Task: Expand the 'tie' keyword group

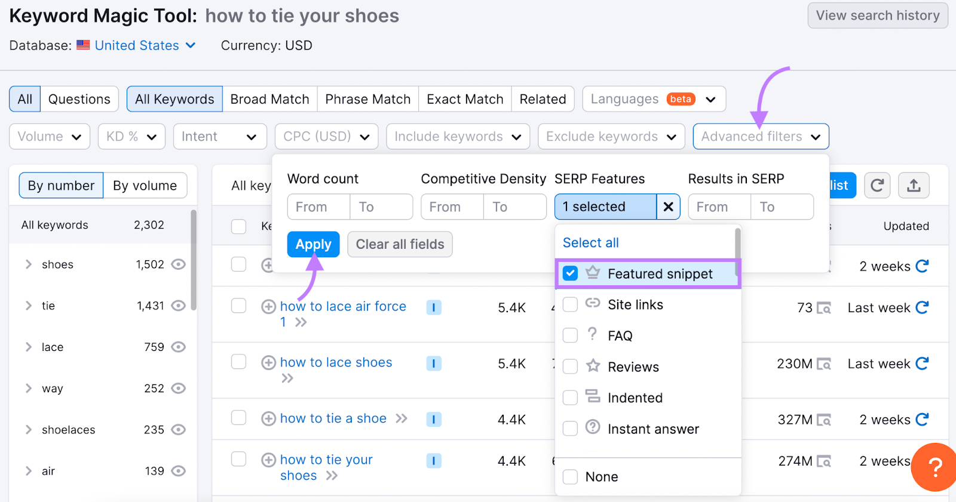Action: pyautogui.click(x=28, y=306)
